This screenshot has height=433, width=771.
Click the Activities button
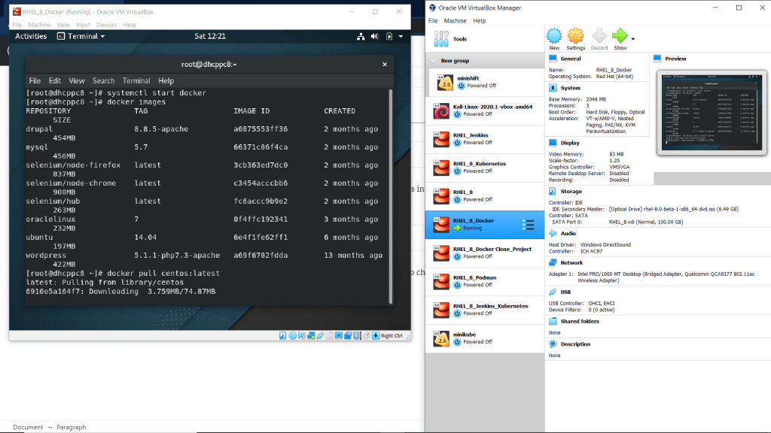click(x=31, y=36)
